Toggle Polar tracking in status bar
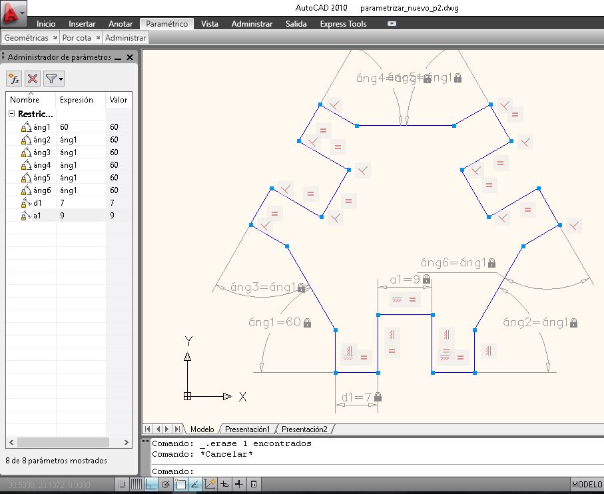Viewport: 604px width, 494px height. (166, 484)
